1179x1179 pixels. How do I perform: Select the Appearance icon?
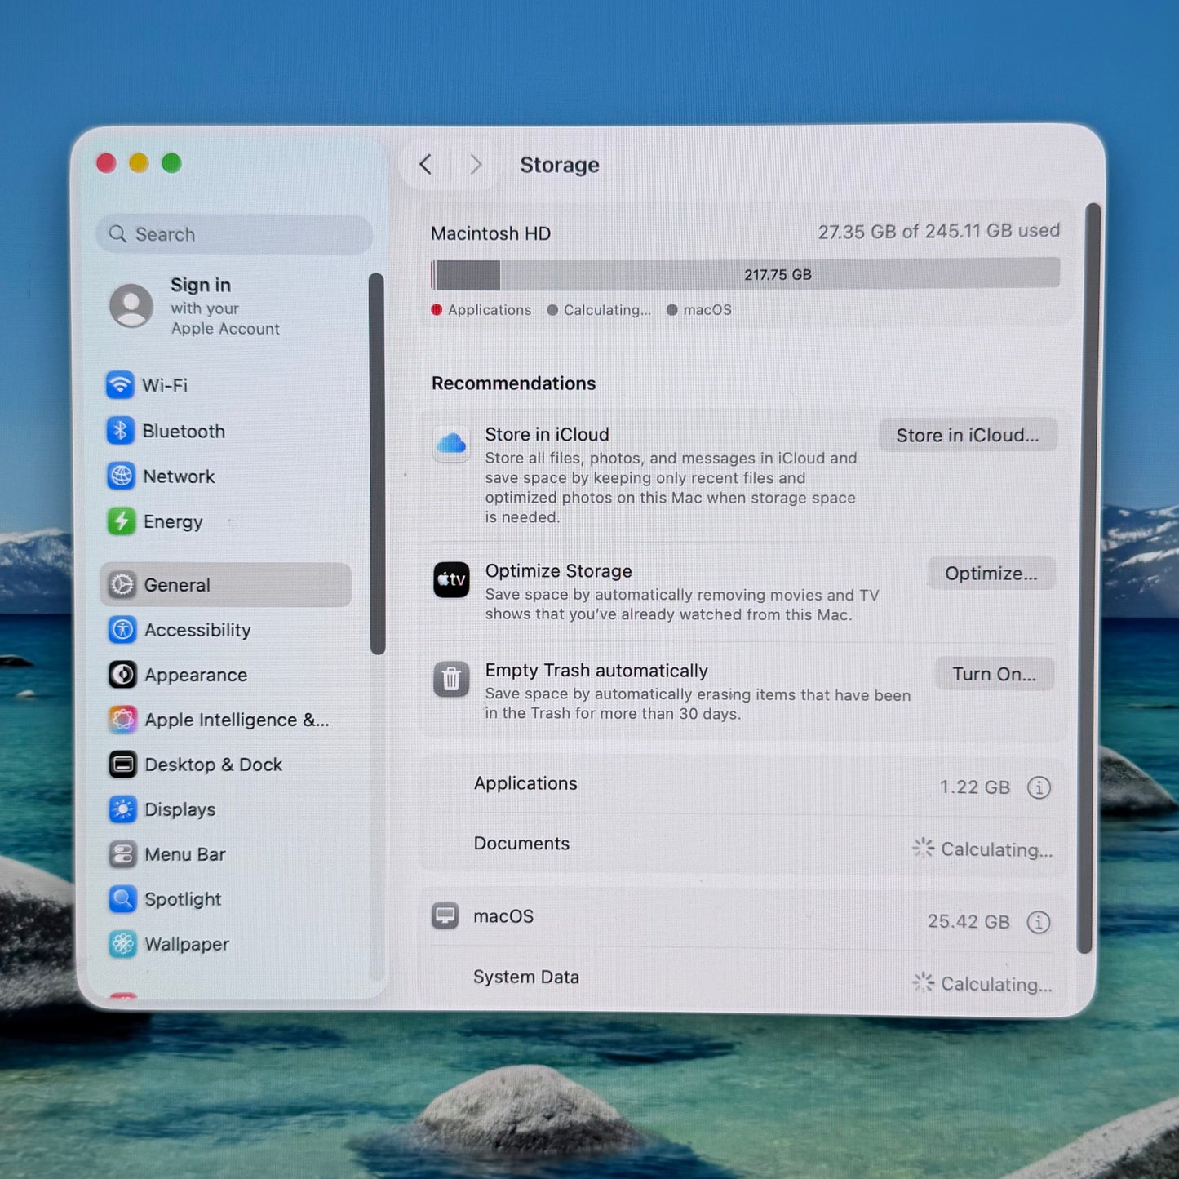[x=122, y=674]
